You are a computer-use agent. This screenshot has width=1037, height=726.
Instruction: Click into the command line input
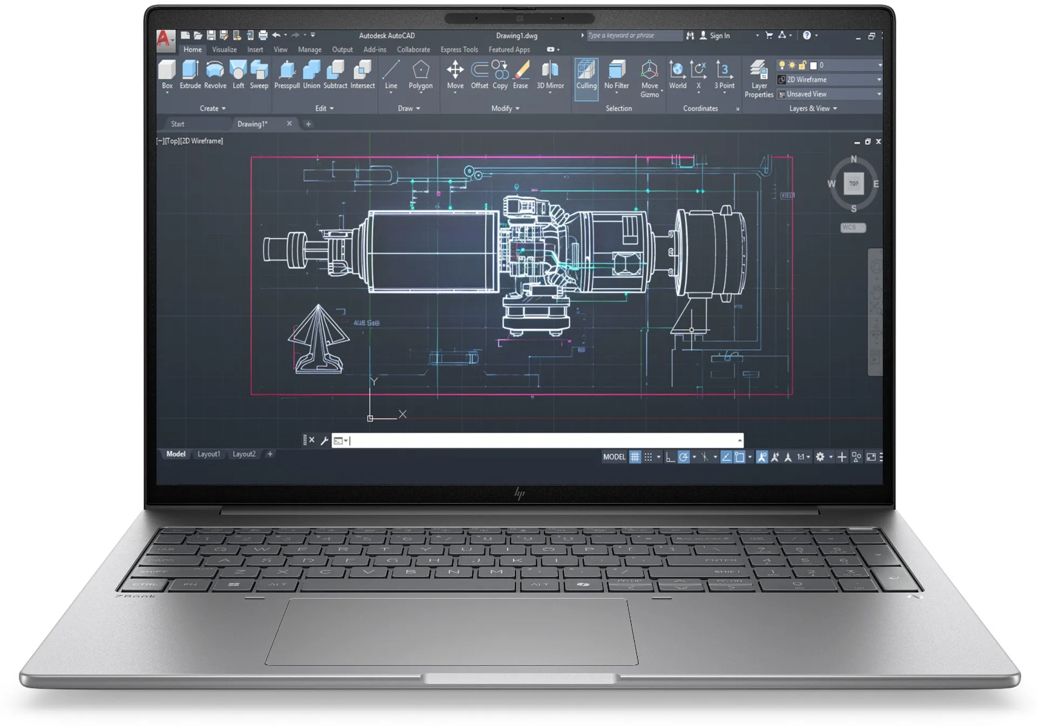(540, 441)
